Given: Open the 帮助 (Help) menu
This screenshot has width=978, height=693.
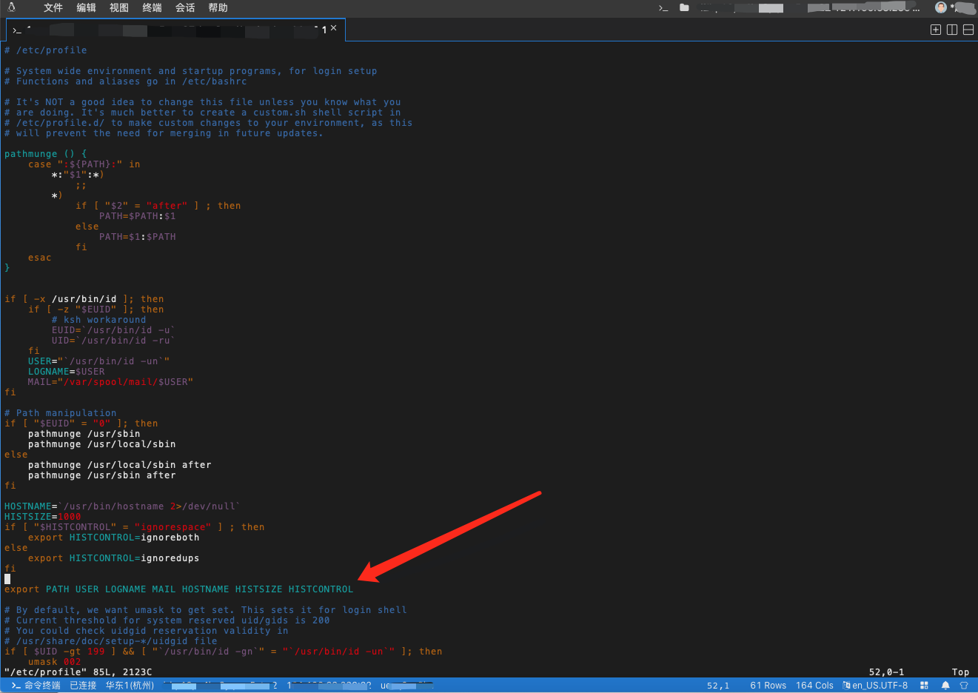Looking at the screenshot, I should click(x=218, y=7).
